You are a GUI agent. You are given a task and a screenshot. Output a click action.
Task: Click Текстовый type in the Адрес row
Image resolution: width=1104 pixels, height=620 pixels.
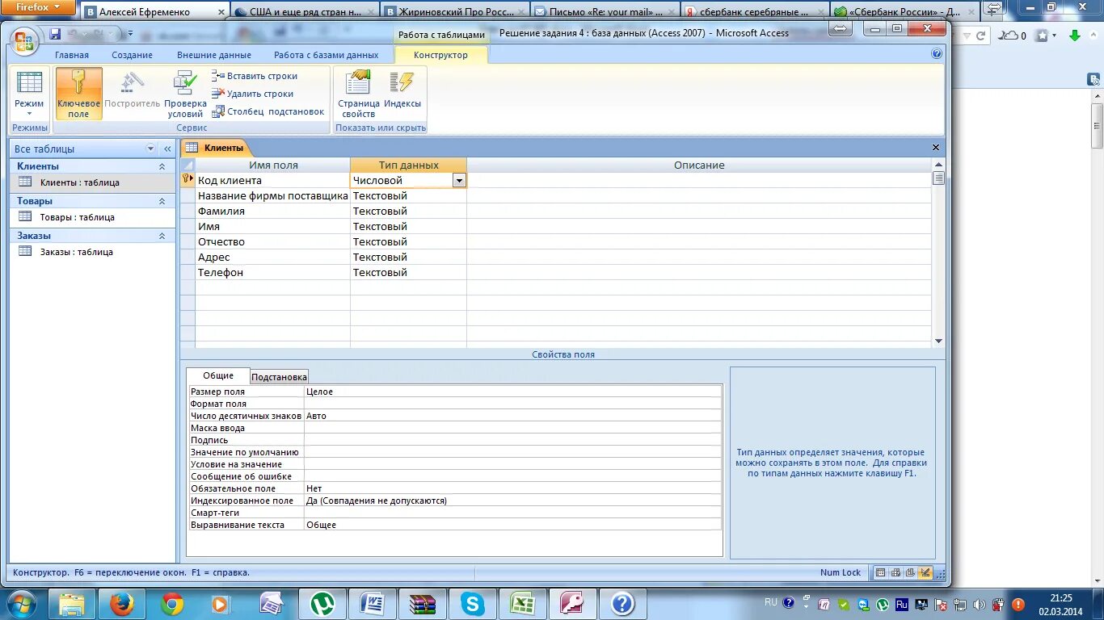(x=408, y=258)
